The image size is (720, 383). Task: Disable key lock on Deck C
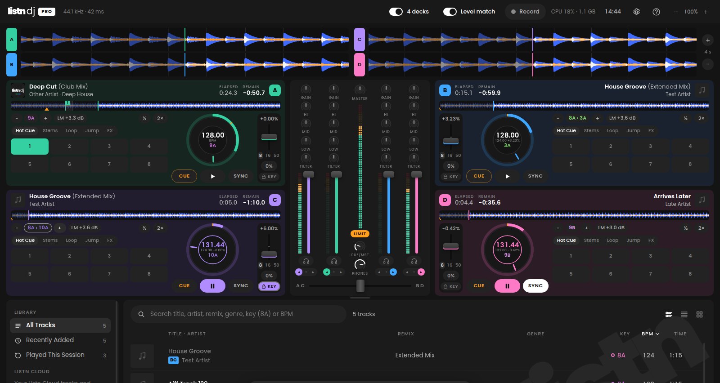click(x=269, y=286)
